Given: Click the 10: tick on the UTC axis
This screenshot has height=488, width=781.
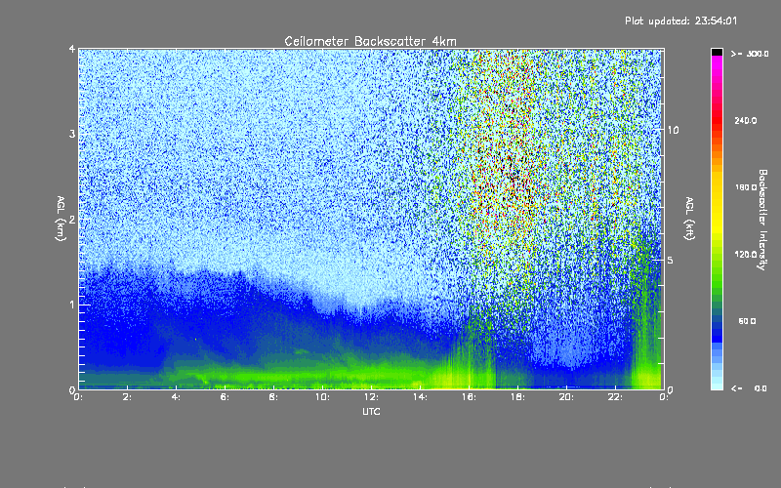Looking at the screenshot, I should click(322, 397).
